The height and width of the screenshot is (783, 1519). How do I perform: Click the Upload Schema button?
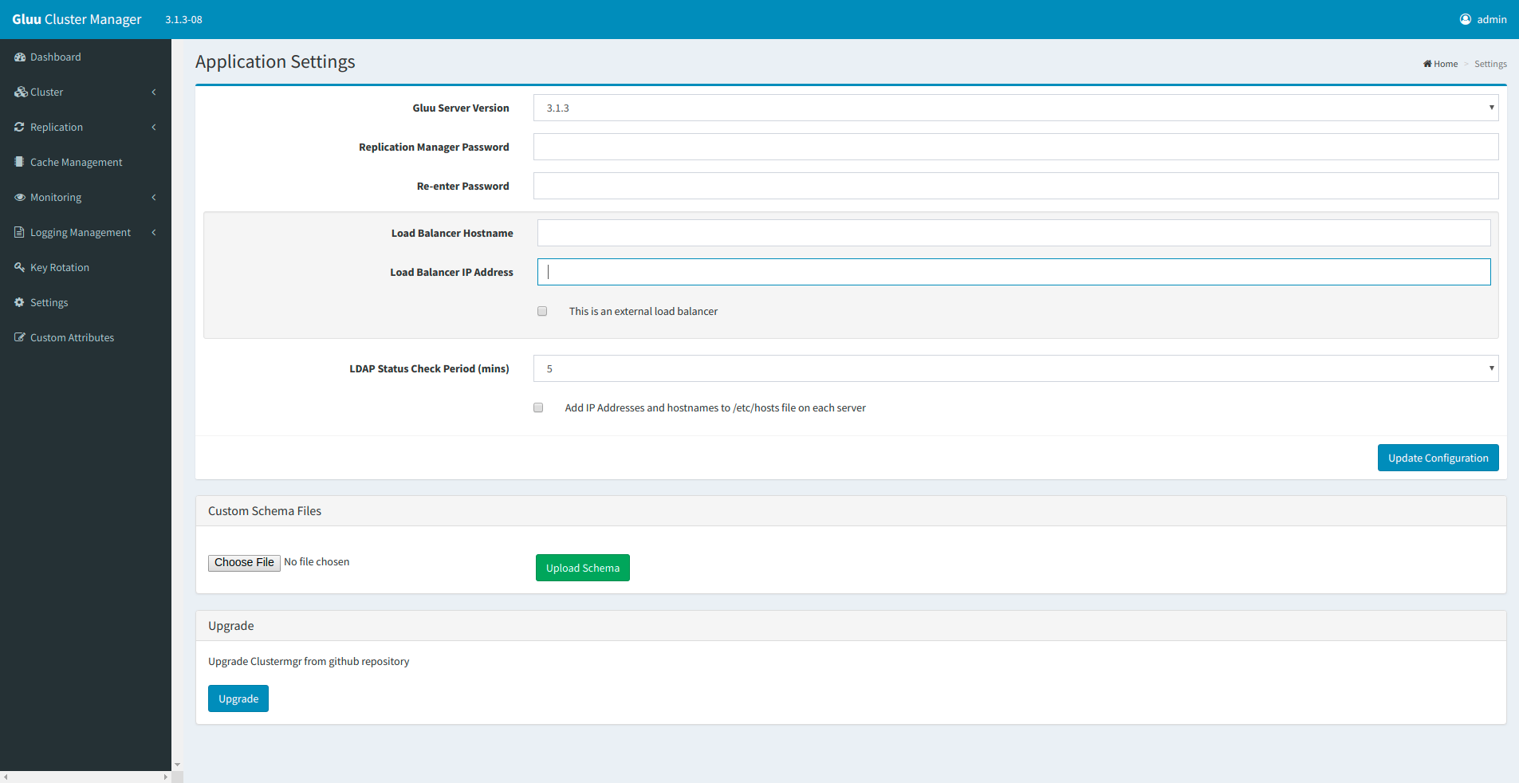click(x=582, y=568)
